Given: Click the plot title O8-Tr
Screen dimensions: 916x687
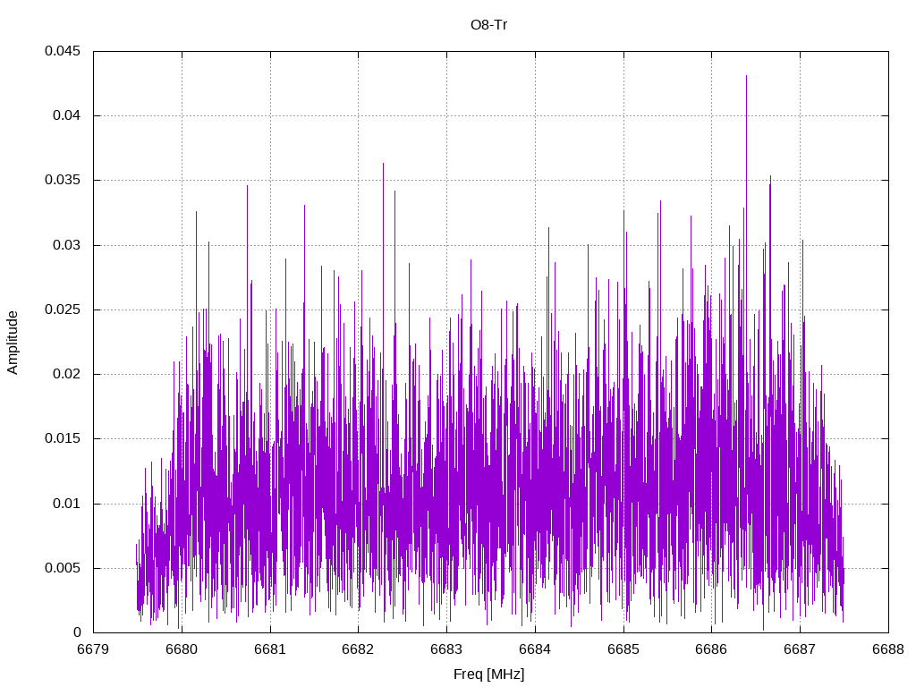Looking at the screenshot, I should pos(489,25).
